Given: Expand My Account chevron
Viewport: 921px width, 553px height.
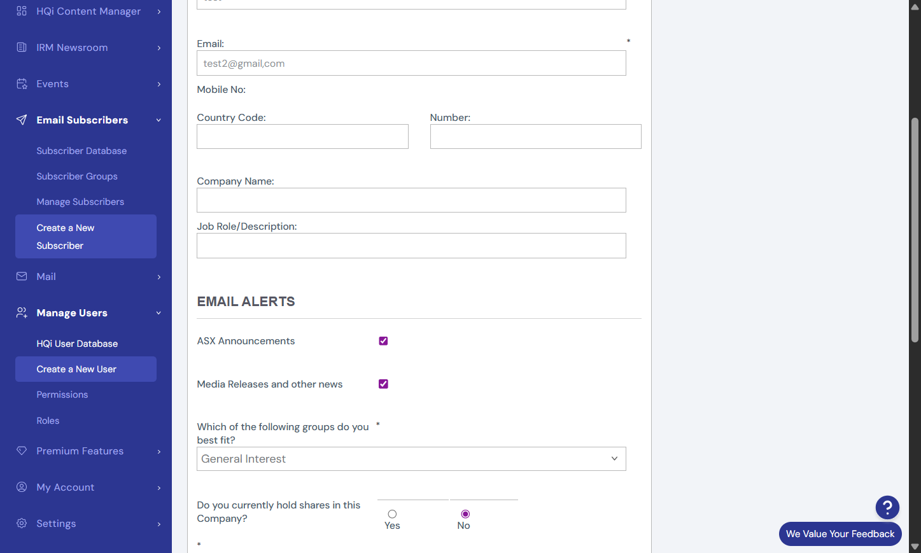Looking at the screenshot, I should (159, 487).
